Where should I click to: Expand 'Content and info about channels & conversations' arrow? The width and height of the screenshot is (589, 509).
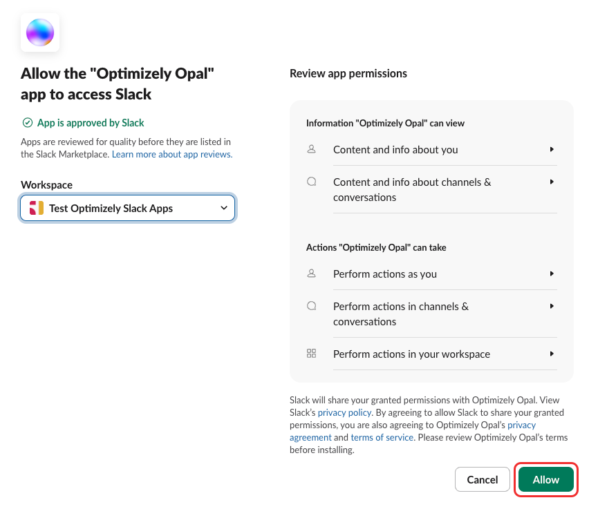coord(552,182)
